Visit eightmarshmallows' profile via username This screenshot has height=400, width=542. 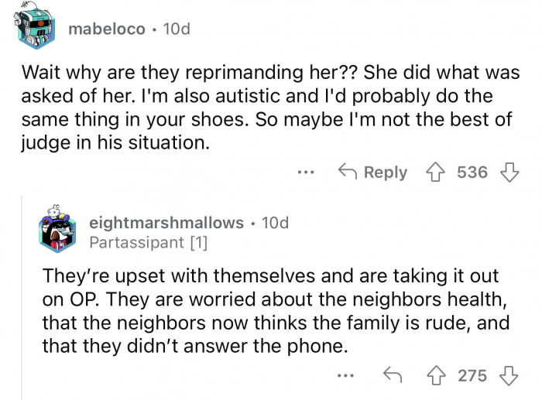coord(166,223)
